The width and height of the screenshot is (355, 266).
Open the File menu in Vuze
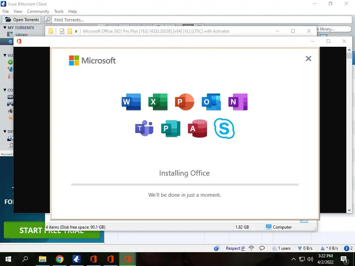[6, 11]
